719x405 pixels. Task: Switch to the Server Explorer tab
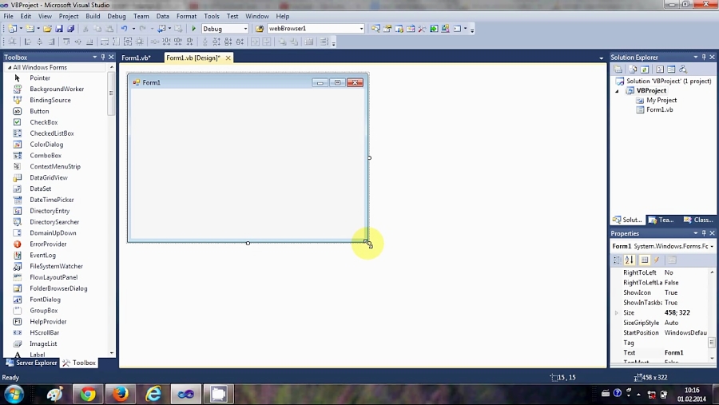click(x=32, y=363)
